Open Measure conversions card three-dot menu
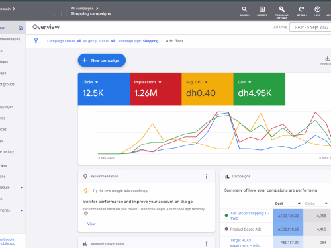This screenshot has width=331, height=248. (x=207, y=243)
